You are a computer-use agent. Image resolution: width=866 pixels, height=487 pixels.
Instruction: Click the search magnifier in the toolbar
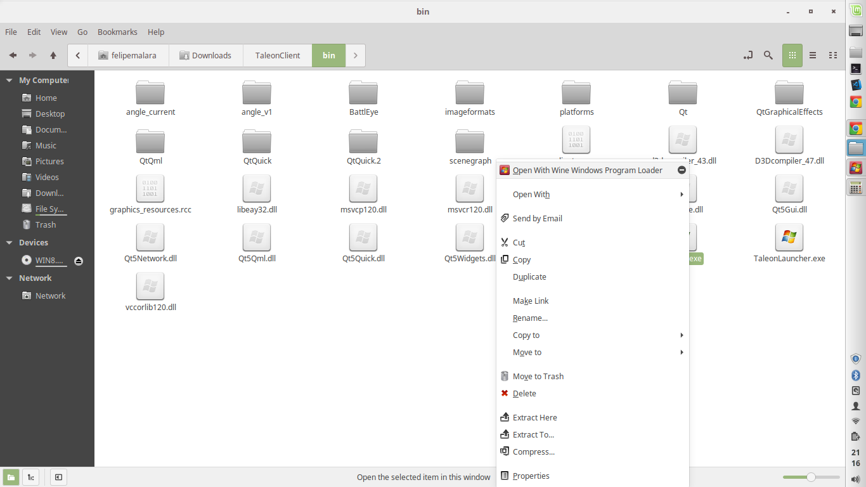(x=768, y=55)
